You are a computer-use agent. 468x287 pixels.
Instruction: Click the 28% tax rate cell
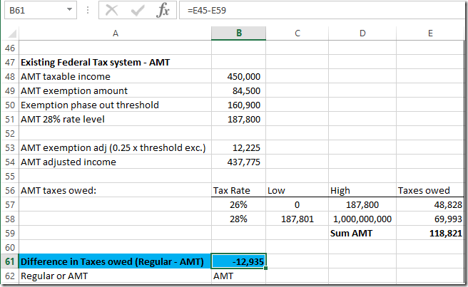point(238,219)
